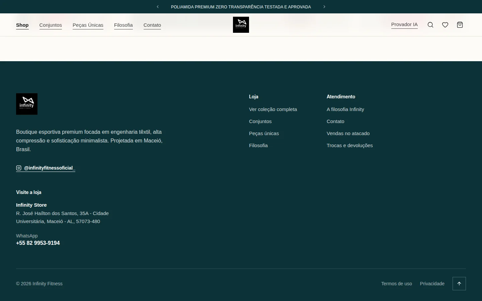Open A filosofia Infinity footer link
The width and height of the screenshot is (482, 301).
pyautogui.click(x=345, y=109)
